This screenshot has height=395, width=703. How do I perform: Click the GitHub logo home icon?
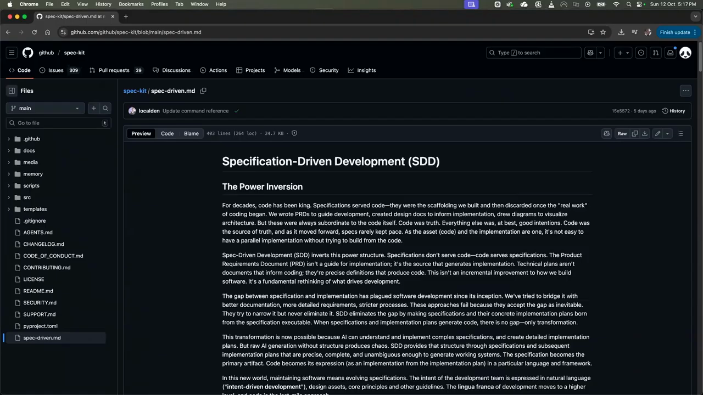coord(27,53)
